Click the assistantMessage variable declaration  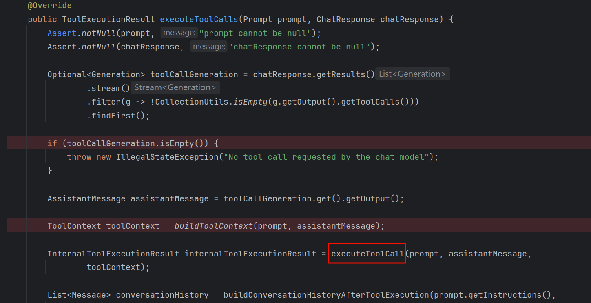(170, 199)
